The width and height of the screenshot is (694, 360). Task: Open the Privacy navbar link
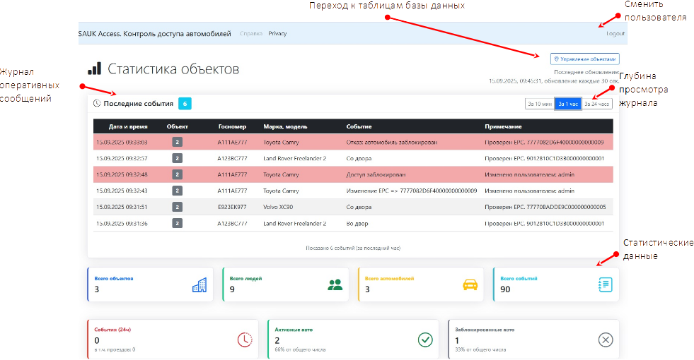pyautogui.click(x=277, y=34)
